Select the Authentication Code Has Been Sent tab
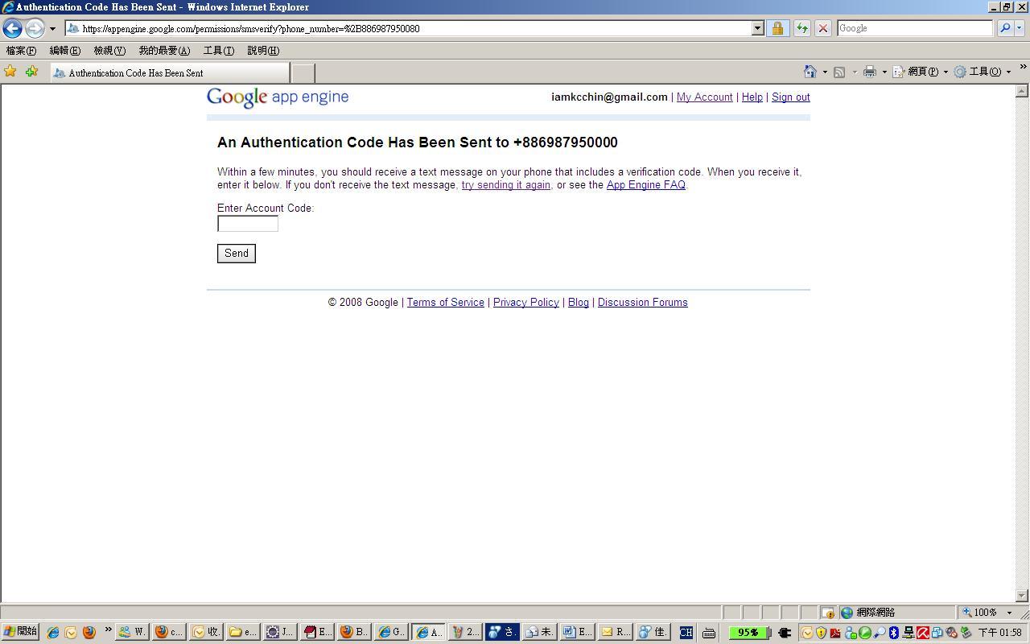 click(x=170, y=72)
